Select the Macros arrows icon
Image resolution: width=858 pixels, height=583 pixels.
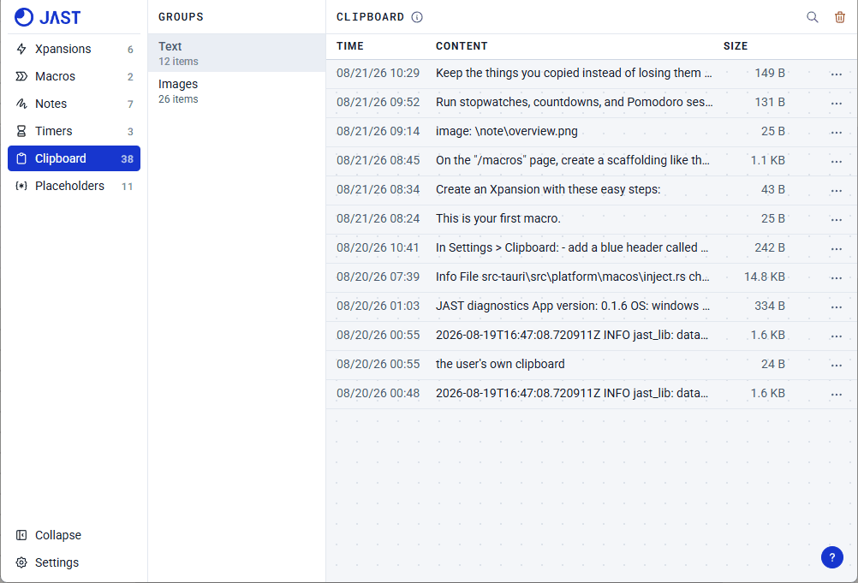[x=21, y=76]
